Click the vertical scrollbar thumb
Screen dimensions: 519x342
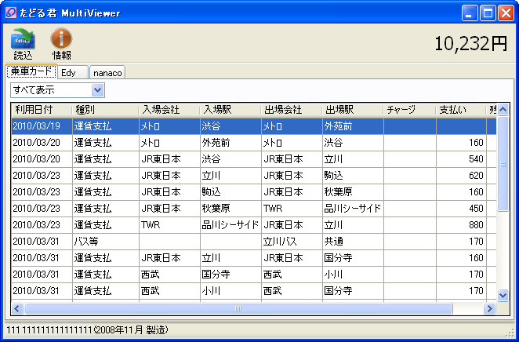click(503, 164)
